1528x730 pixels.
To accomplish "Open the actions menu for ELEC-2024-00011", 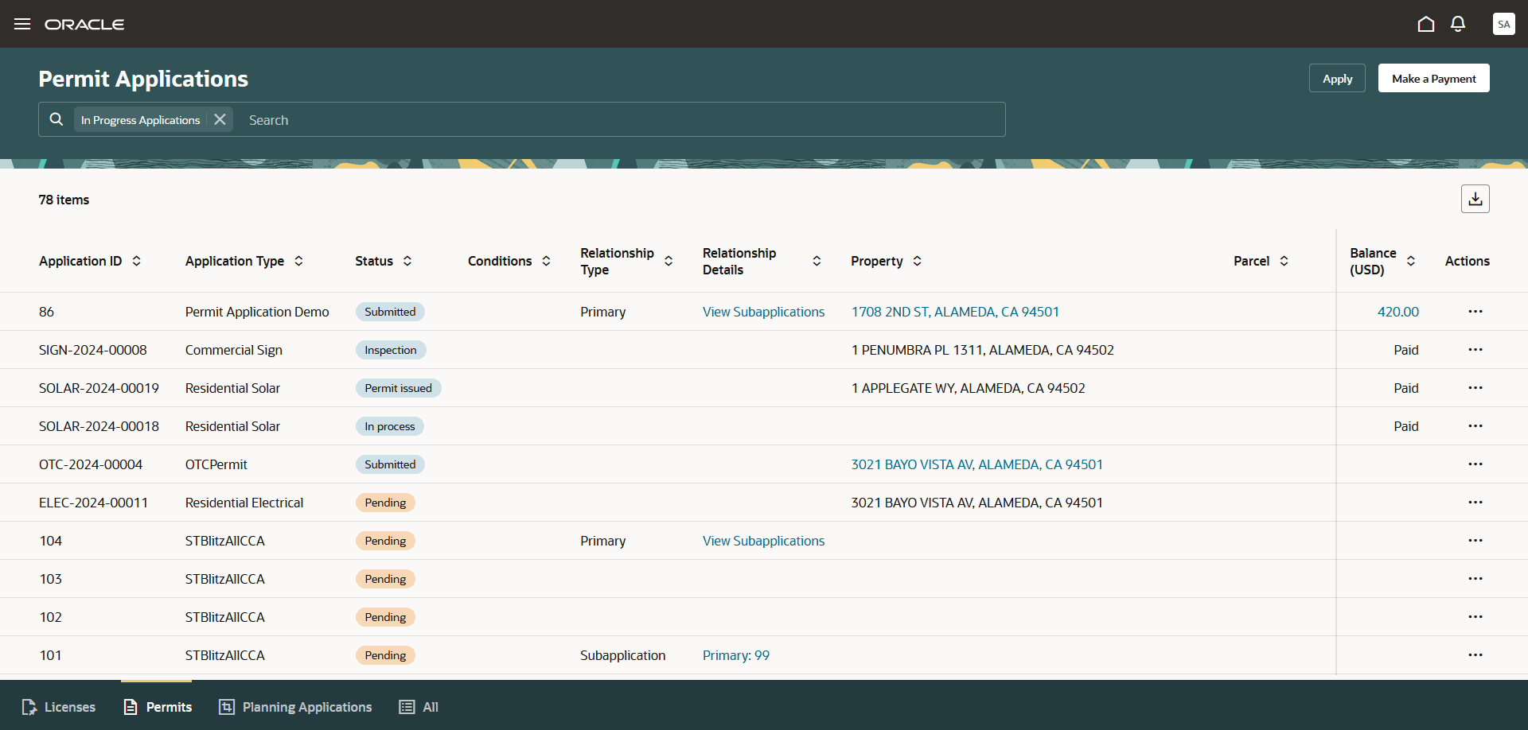I will (x=1475, y=502).
